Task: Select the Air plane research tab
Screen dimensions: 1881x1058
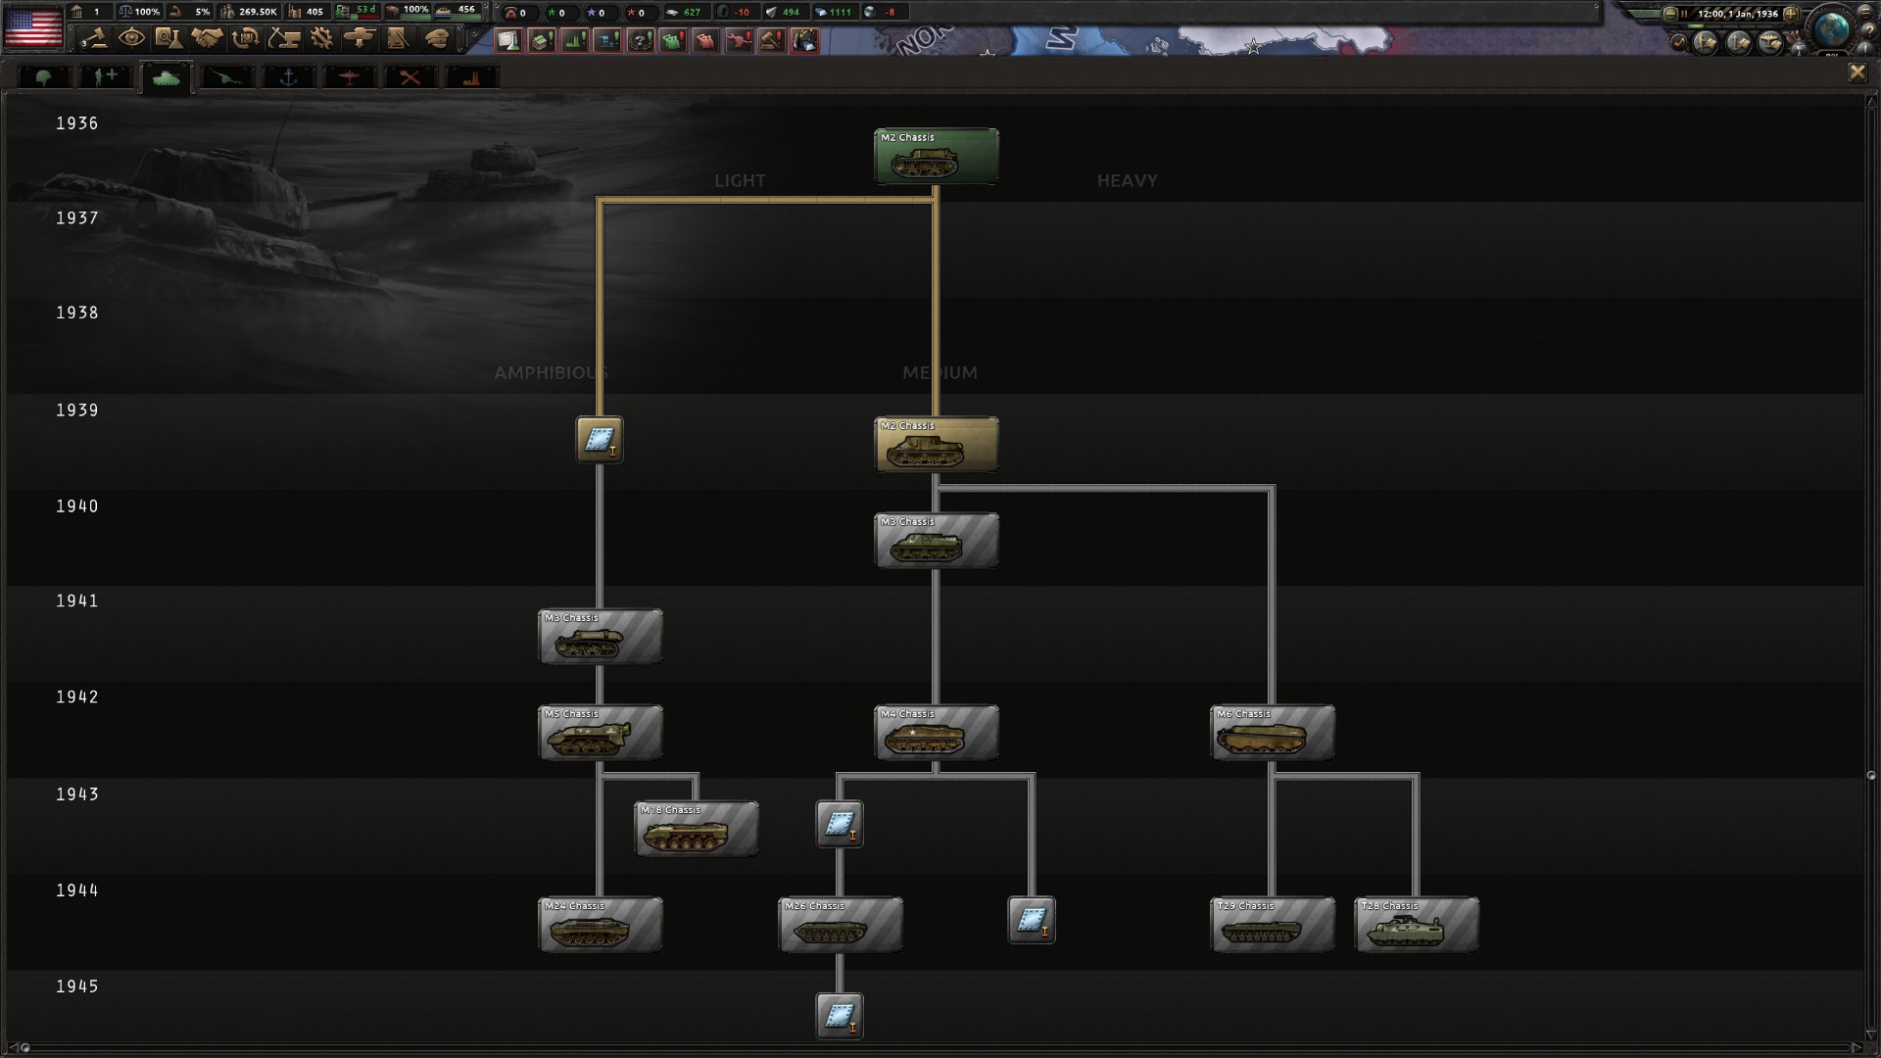Action: (x=349, y=76)
